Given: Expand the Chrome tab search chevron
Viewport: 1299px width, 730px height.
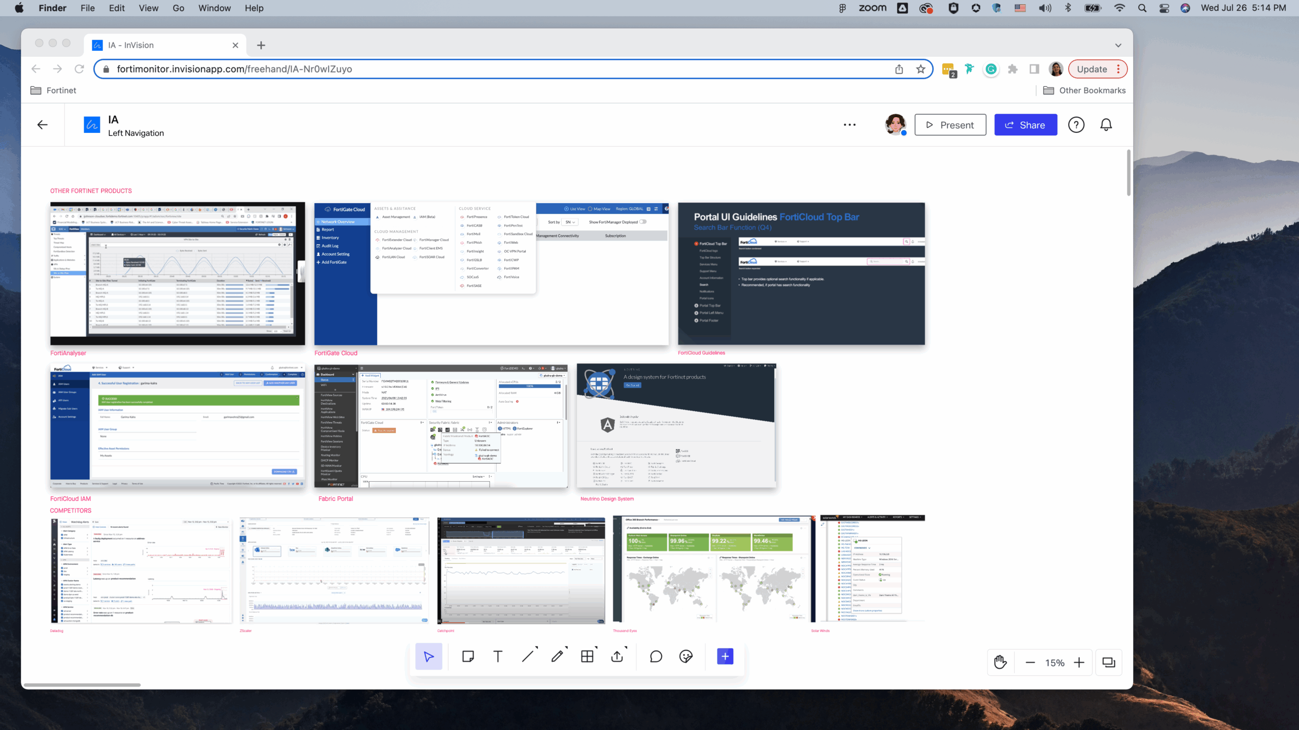Looking at the screenshot, I should (1118, 45).
